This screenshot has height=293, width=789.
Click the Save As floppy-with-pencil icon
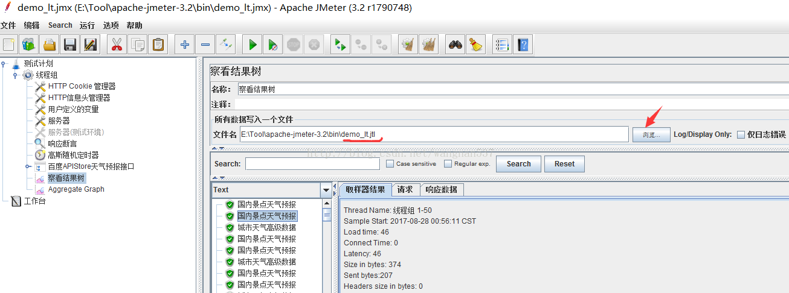[x=91, y=45]
